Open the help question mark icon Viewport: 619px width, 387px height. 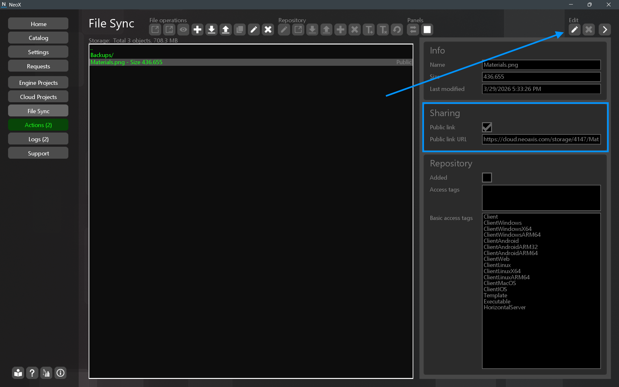32,373
